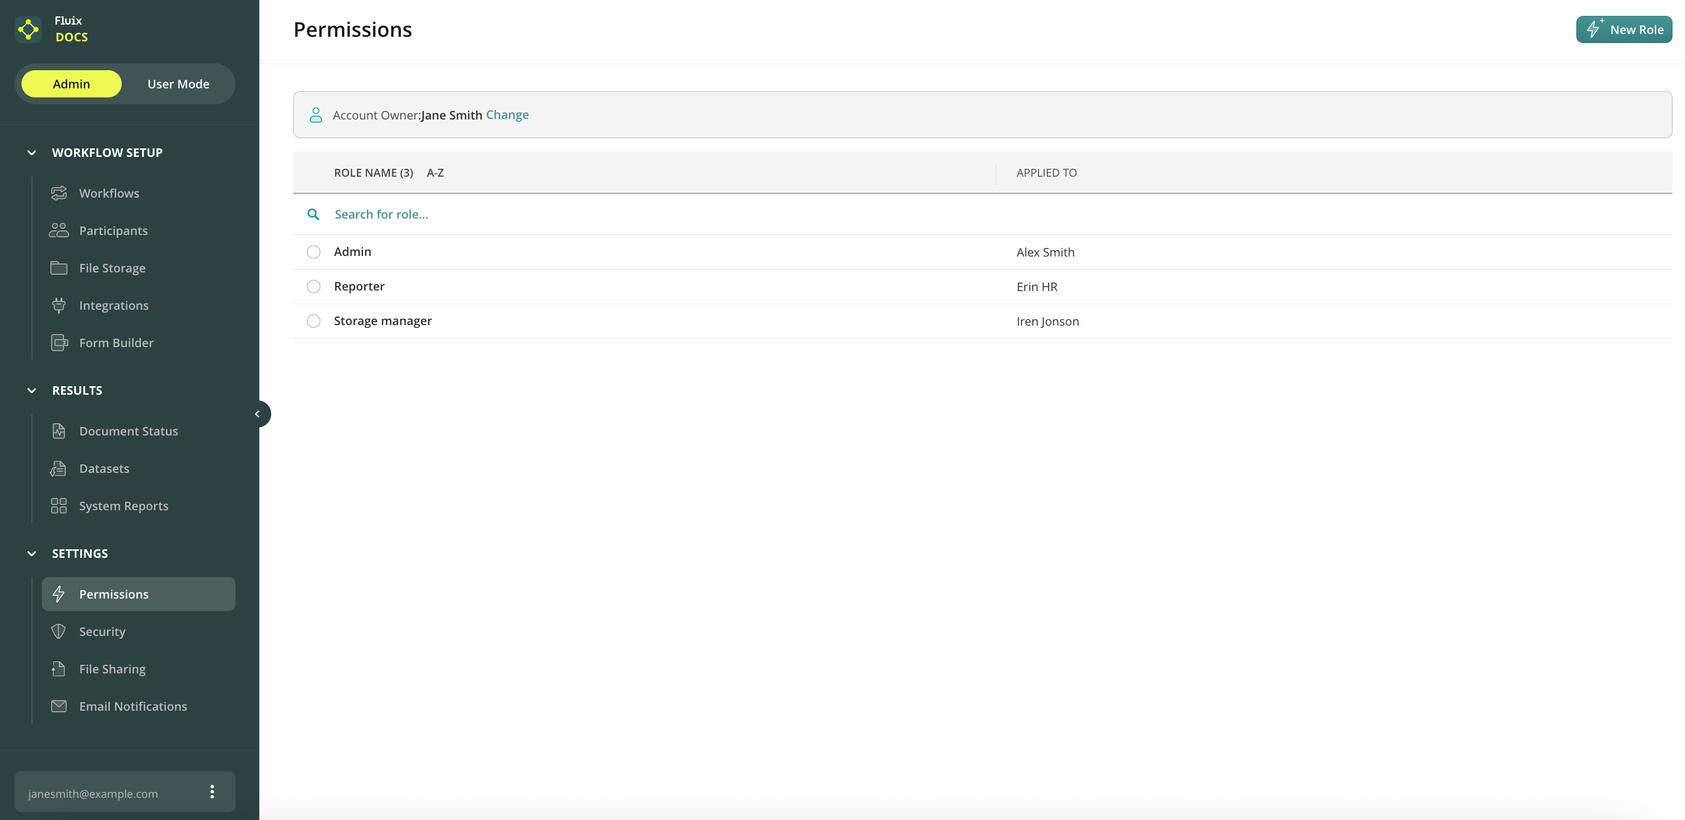Create a New Role

tap(1623, 29)
